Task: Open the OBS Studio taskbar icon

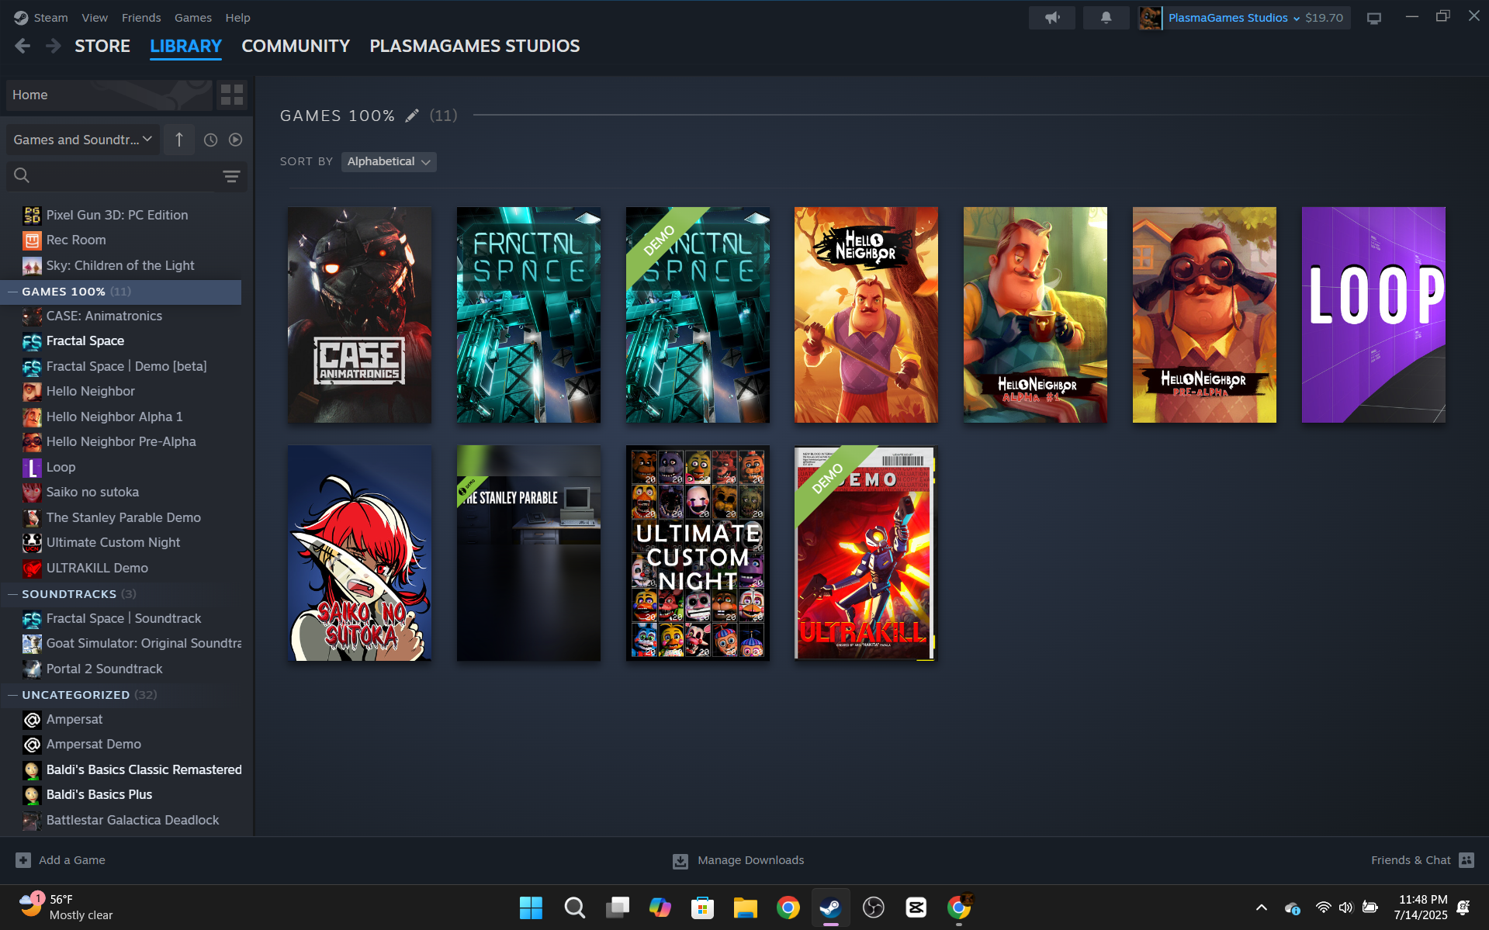Action: point(874,908)
